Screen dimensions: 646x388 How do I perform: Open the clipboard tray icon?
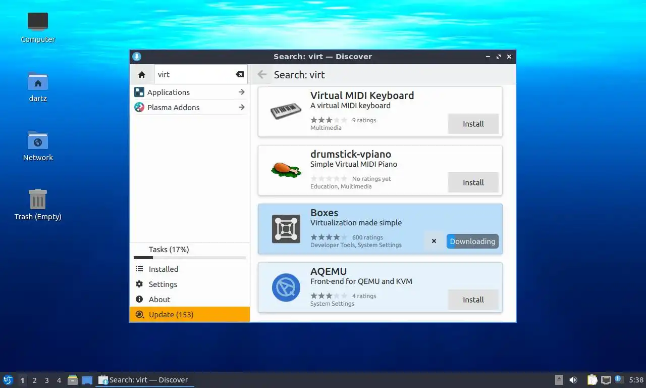pos(593,380)
